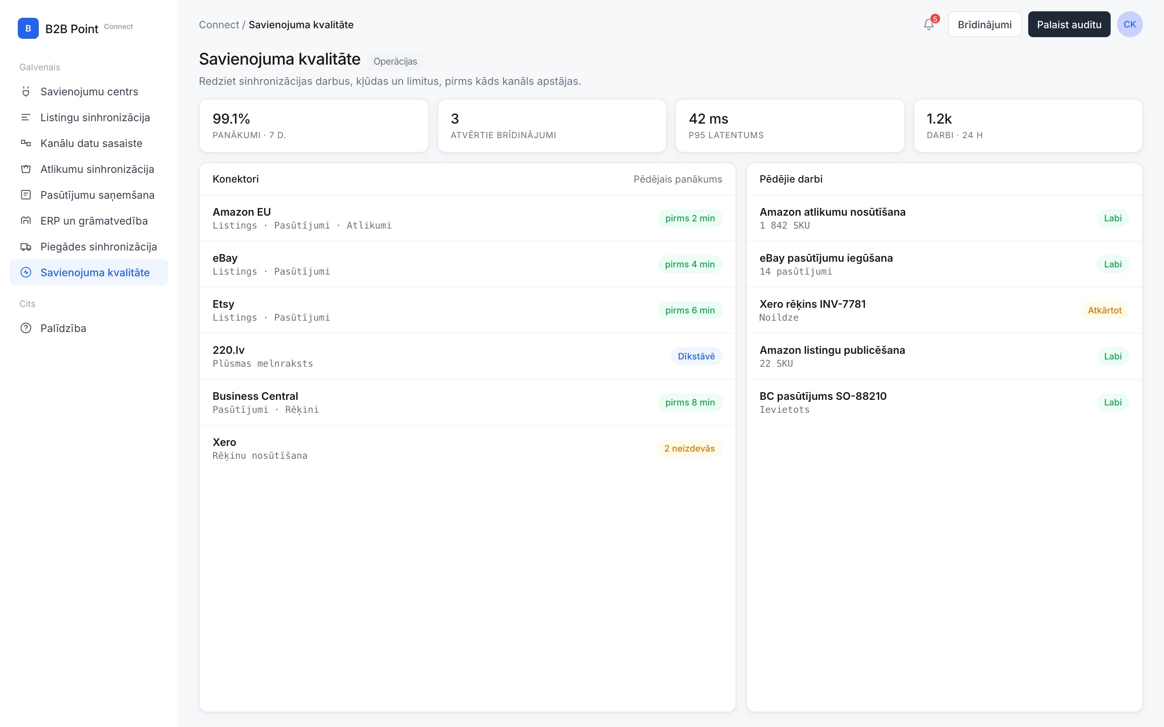Go to Piegādes sinhronizācija
The height and width of the screenshot is (727, 1164).
pyautogui.click(x=89, y=247)
